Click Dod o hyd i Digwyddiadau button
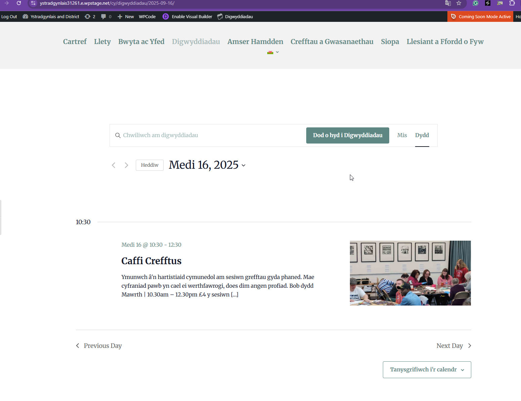 (348, 135)
